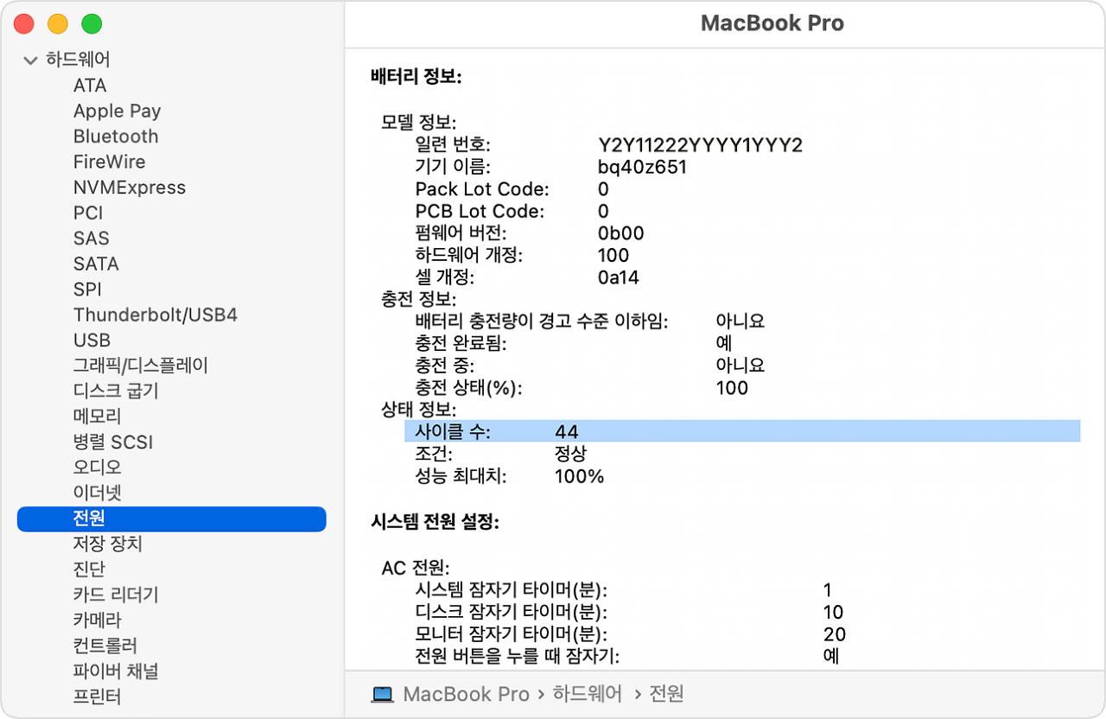Show 메모리 information
The width and height of the screenshot is (1106, 719).
[98, 417]
